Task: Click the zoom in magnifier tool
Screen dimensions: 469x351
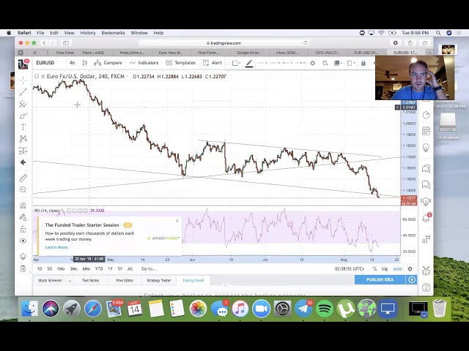Action: pyautogui.click(x=23, y=189)
